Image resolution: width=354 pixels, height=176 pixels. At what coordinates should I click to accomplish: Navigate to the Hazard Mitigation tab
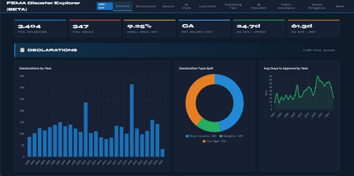(x=317, y=6)
